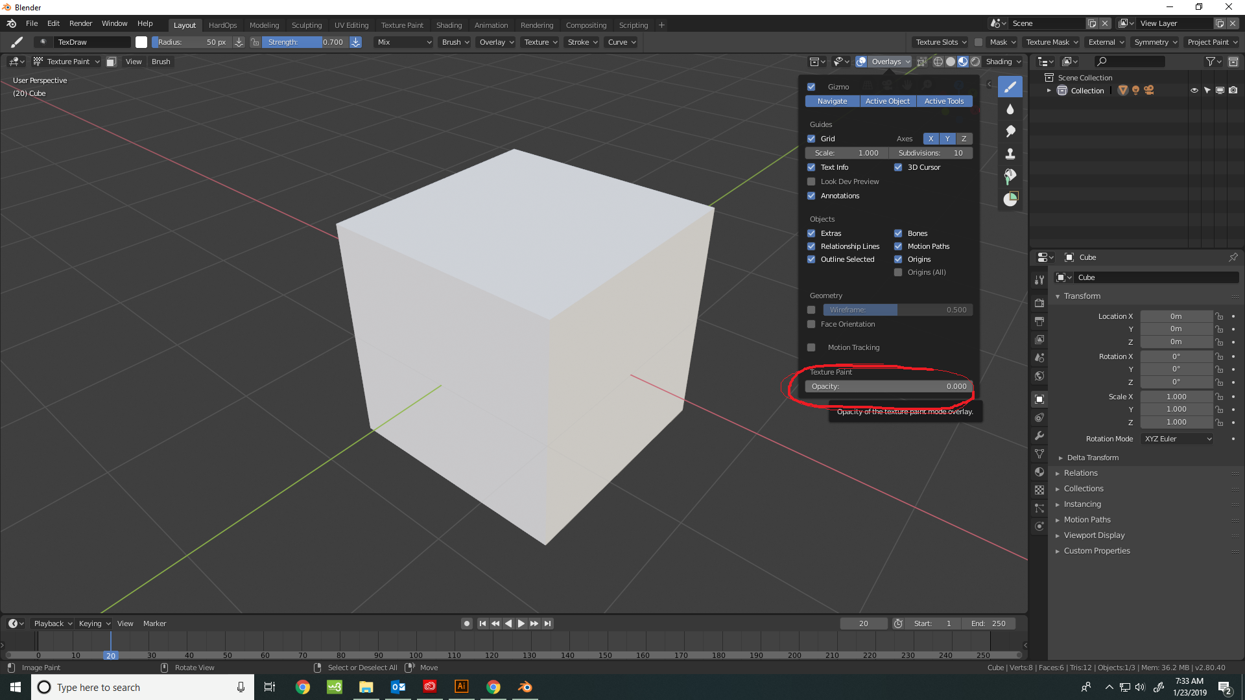Pin the properties editor context
Screen dimensions: 1245x700
(x=1233, y=257)
